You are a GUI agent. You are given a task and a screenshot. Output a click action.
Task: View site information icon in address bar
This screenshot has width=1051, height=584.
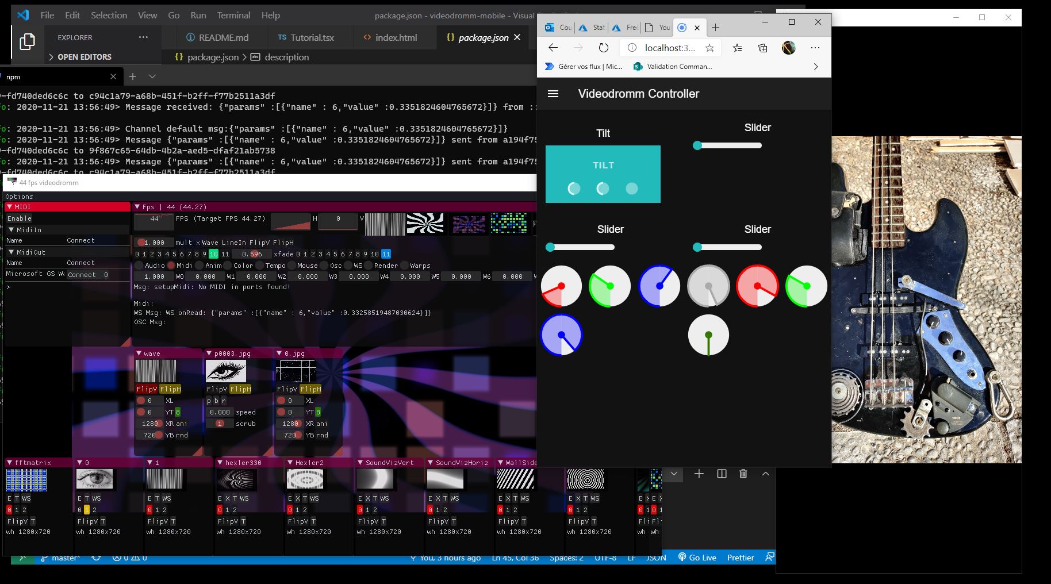(x=632, y=48)
